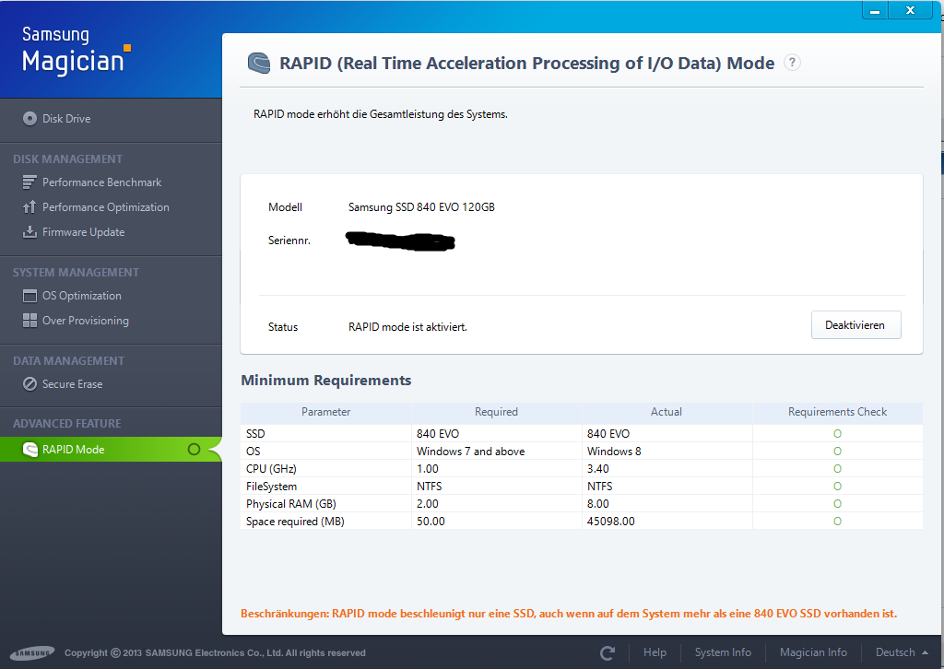Select RAPID Mode in Advanced Feature
Viewport: 944px width, 669px height.
pyautogui.click(x=111, y=450)
